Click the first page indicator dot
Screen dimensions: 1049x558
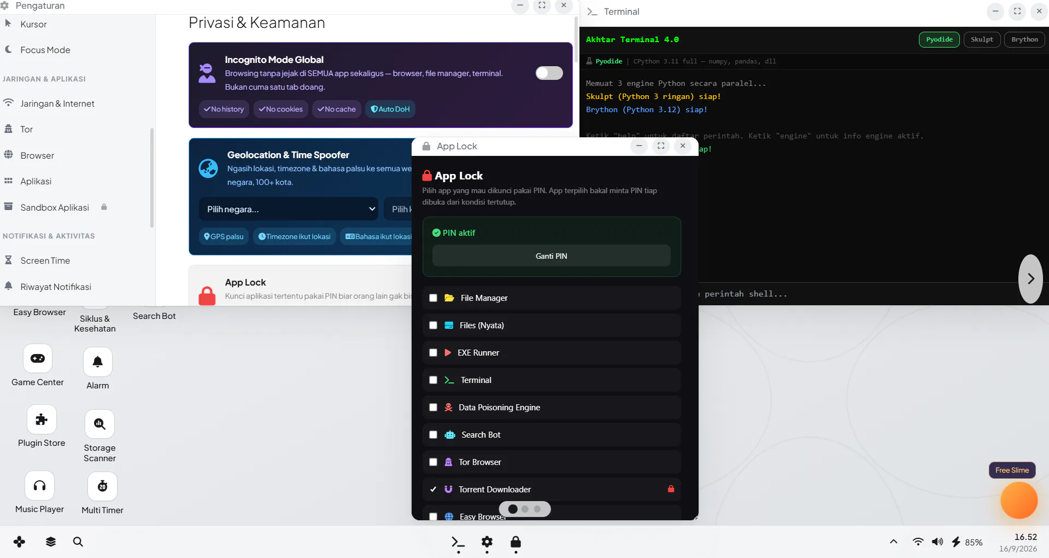[x=513, y=509]
